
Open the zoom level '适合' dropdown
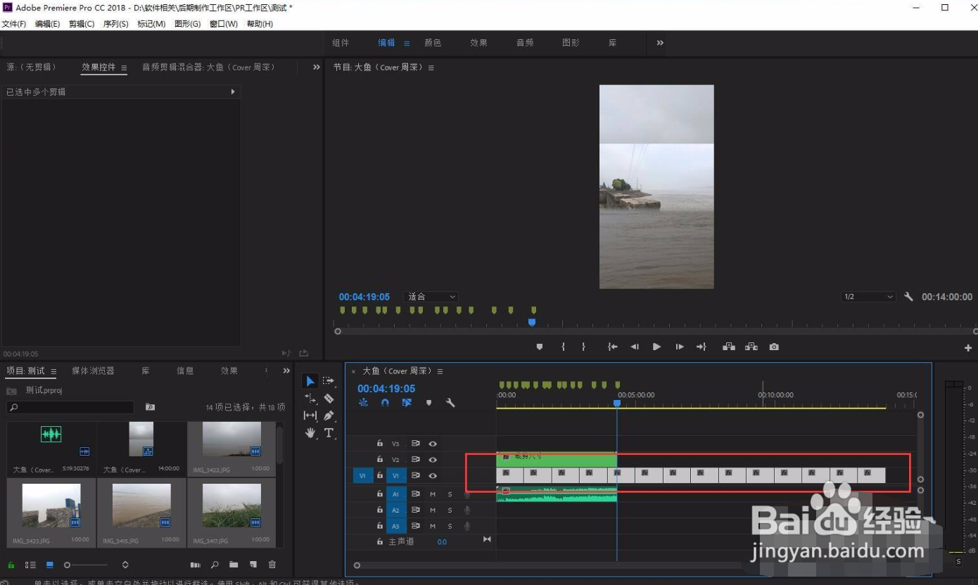431,297
